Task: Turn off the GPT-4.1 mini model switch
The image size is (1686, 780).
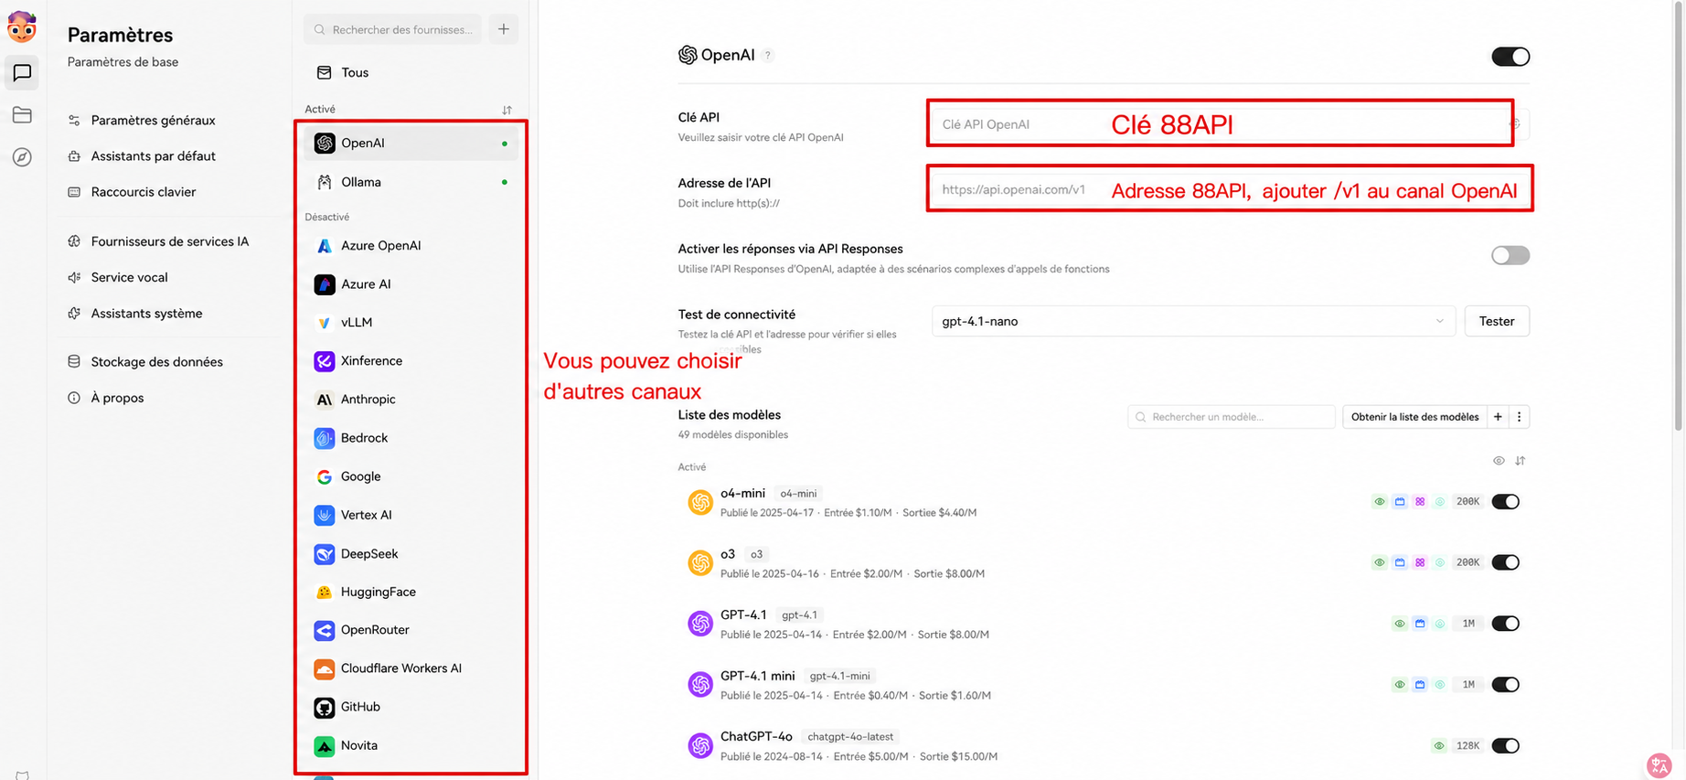Action: tap(1506, 685)
